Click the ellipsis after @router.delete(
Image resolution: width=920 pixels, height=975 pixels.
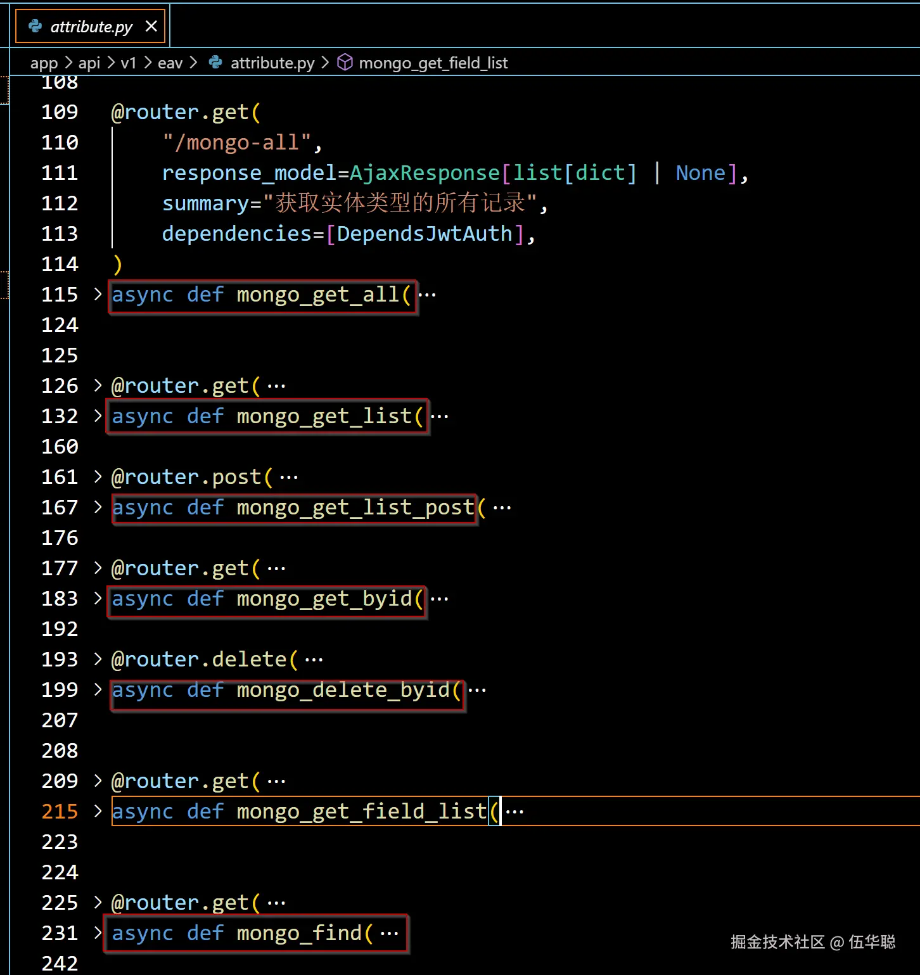(x=314, y=660)
